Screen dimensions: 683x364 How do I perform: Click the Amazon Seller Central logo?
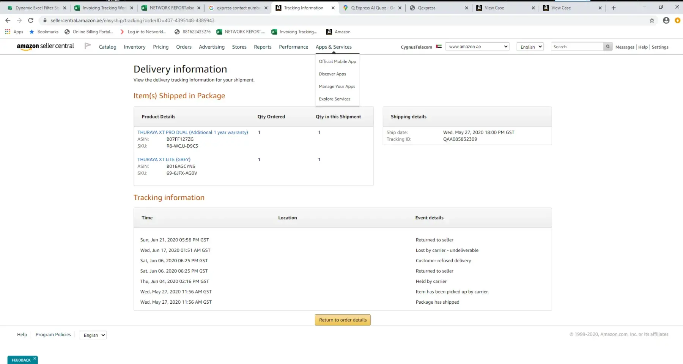pos(45,46)
